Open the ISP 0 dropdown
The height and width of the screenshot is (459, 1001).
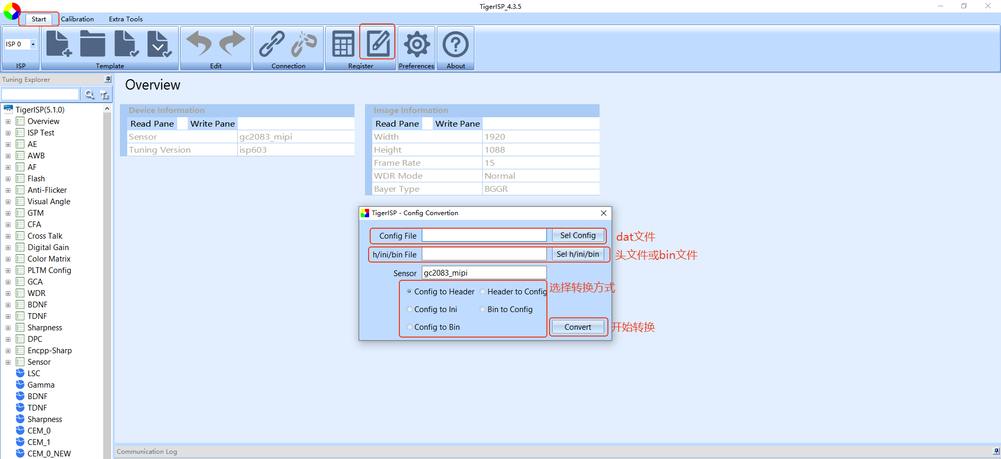click(33, 44)
